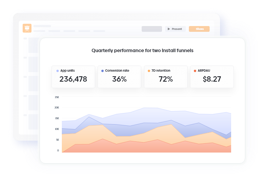The height and width of the screenshot is (174, 258).
Task: Open the App units 236,478 card
Action: pos(73,77)
